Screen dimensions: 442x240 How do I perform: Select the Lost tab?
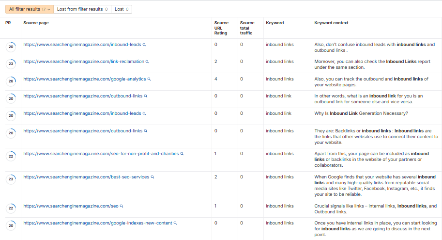pos(121,9)
